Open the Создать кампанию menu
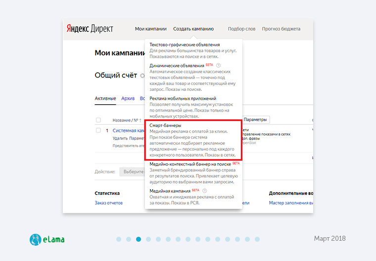The width and height of the screenshot is (376, 261). [194, 29]
